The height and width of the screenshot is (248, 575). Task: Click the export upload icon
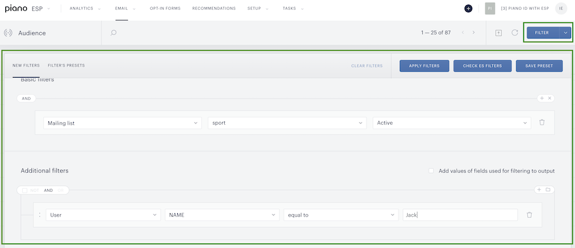(x=499, y=33)
